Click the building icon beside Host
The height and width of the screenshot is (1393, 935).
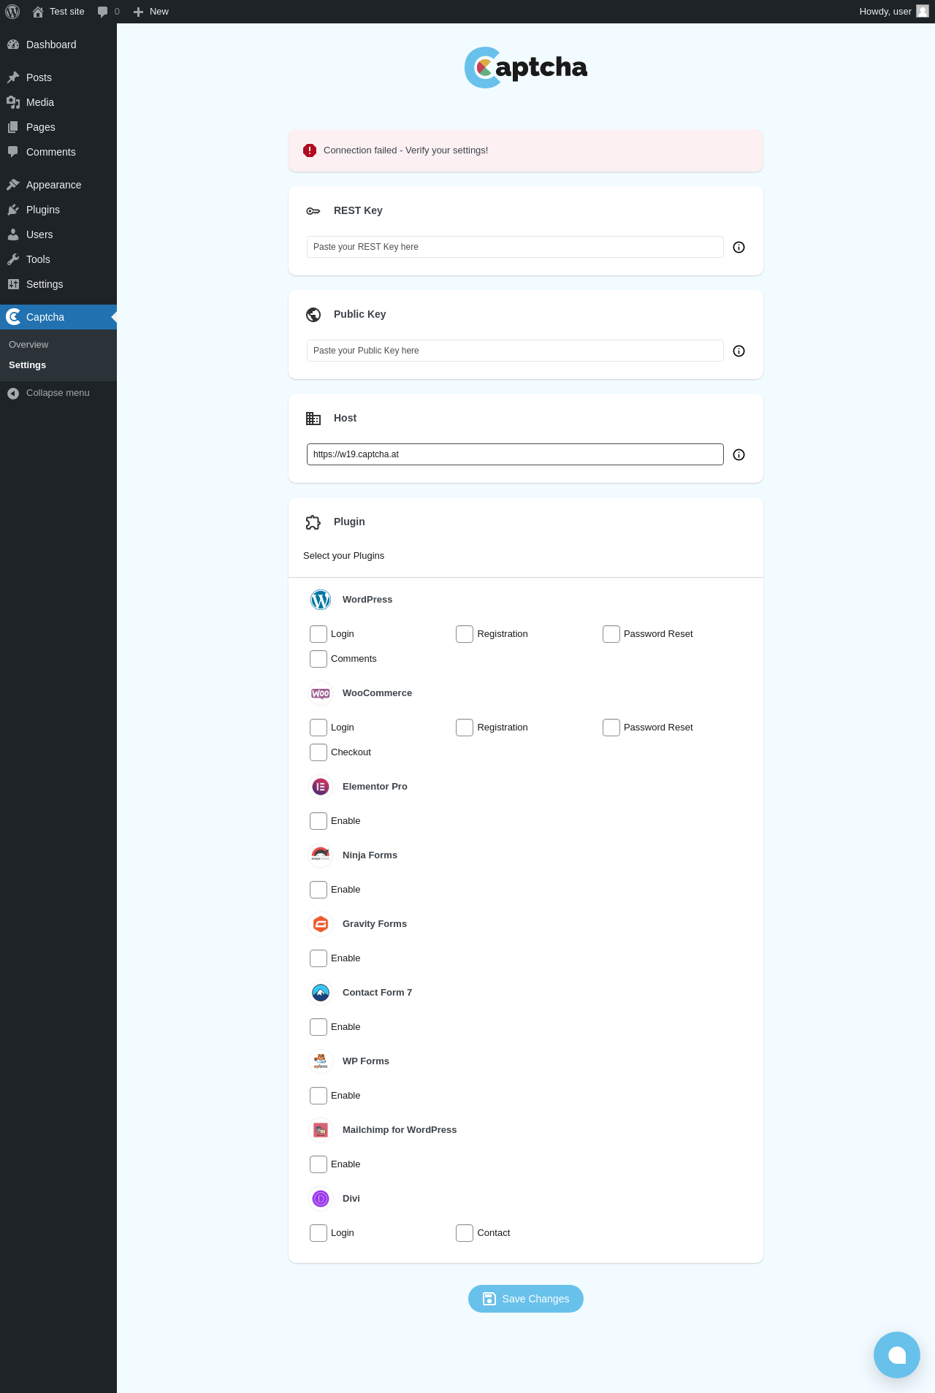tap(313, 419)
